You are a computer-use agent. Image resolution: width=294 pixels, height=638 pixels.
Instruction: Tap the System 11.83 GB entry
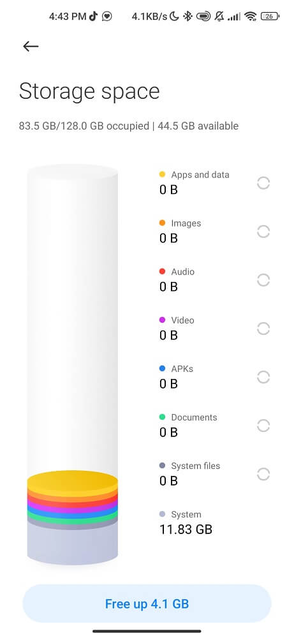[186, 522]
